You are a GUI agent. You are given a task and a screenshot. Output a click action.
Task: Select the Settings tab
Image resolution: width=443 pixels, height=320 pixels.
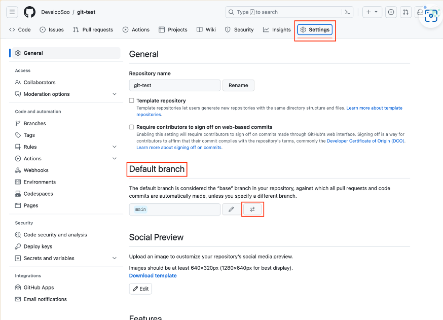pyautogui.click(x=315, y=30)
